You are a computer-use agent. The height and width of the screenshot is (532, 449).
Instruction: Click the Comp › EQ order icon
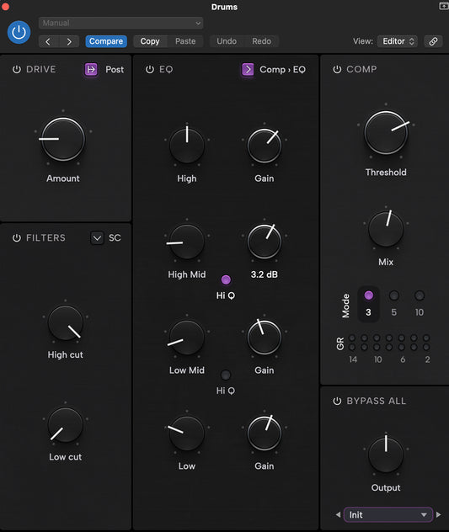[x=248, y=70]
